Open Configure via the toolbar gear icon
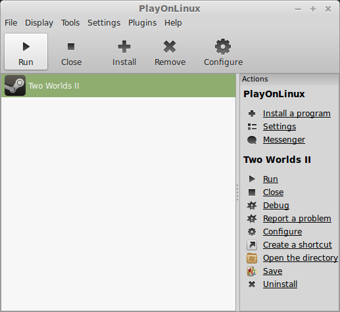The image size is (340, 312). (x=223, y=47)
